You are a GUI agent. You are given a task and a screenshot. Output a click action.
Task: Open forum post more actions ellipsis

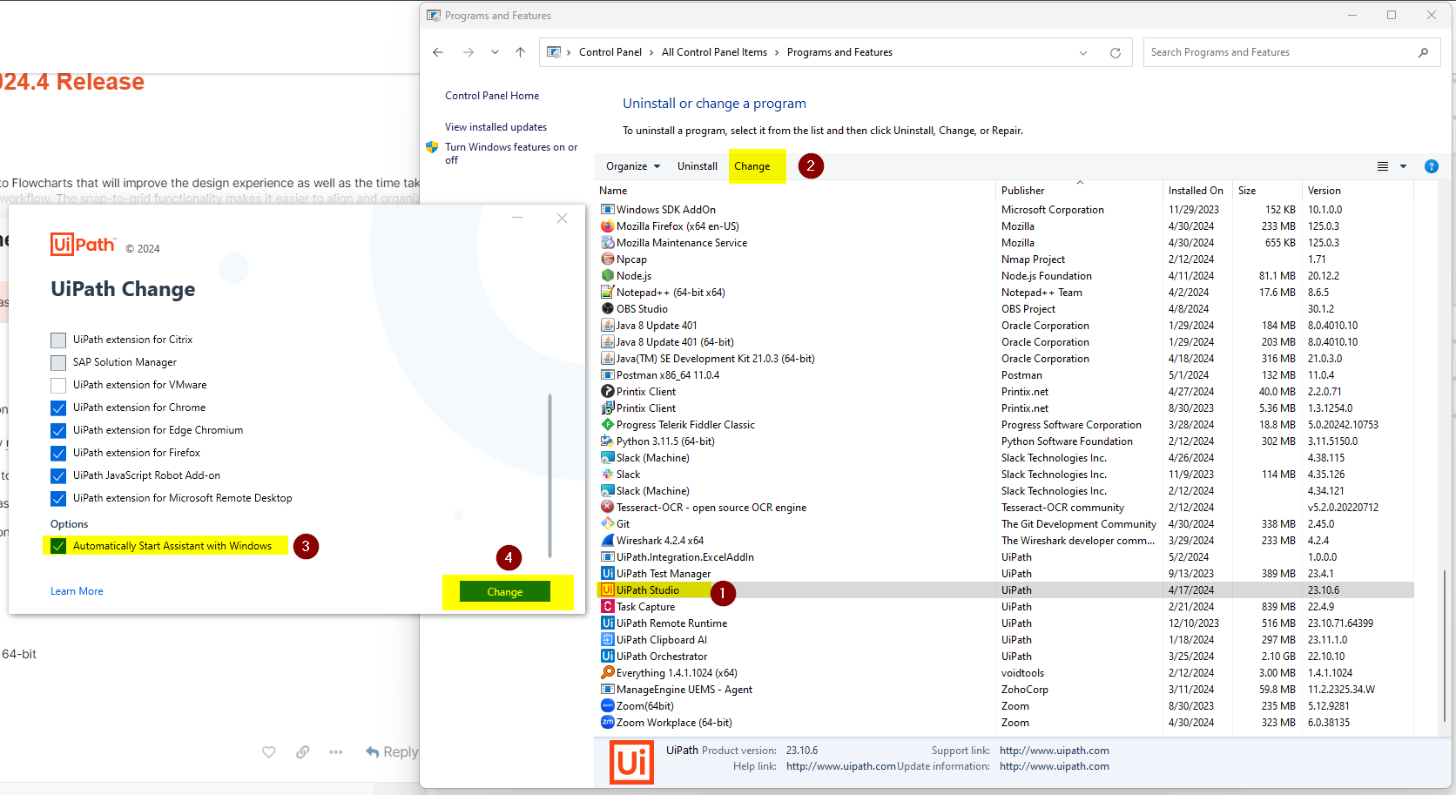[336, 752]
